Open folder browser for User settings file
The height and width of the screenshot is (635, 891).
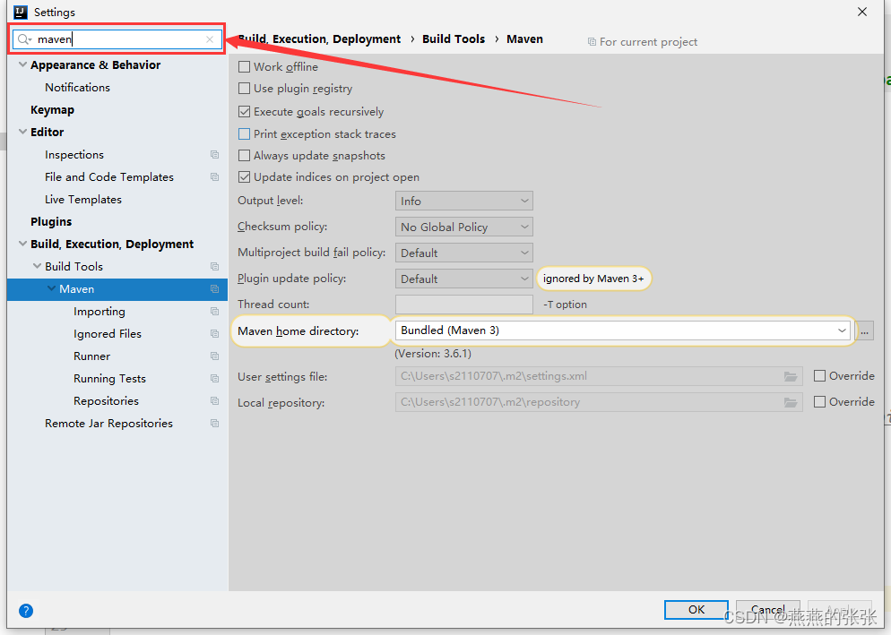(791, 376)
